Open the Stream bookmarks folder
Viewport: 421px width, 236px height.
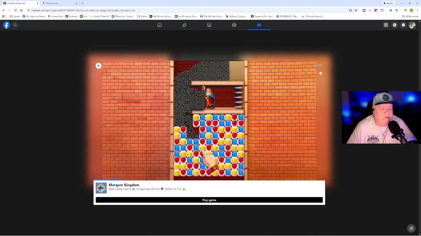15,16
